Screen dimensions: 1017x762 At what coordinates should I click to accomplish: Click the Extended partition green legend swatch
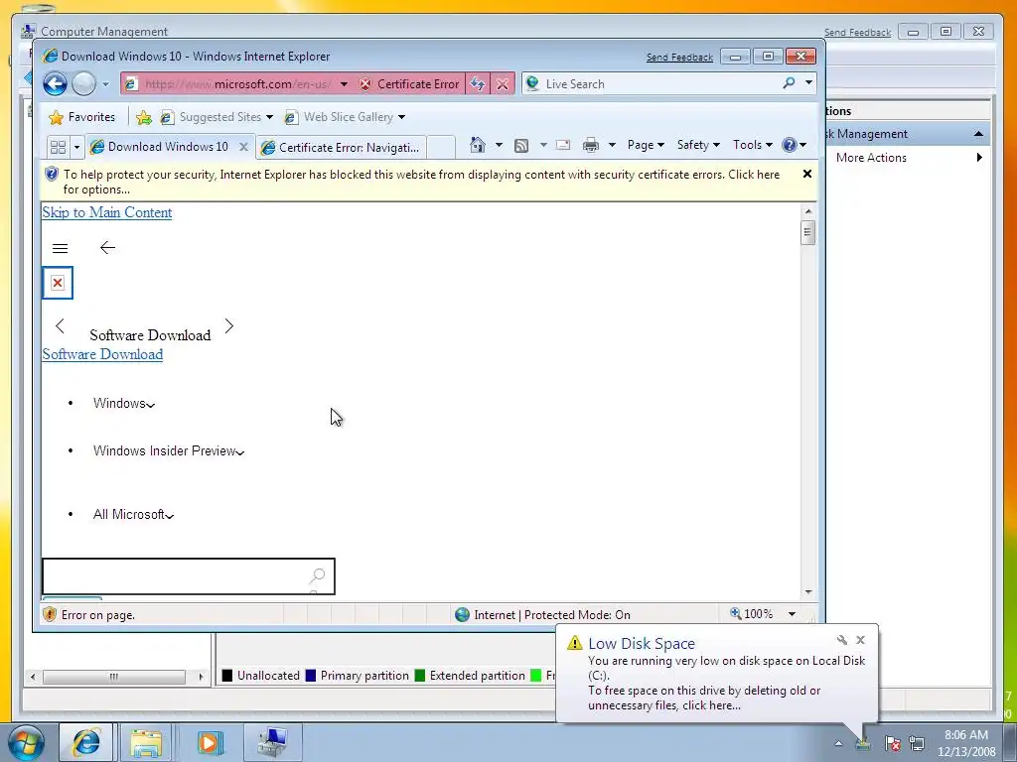click(420, 676)
